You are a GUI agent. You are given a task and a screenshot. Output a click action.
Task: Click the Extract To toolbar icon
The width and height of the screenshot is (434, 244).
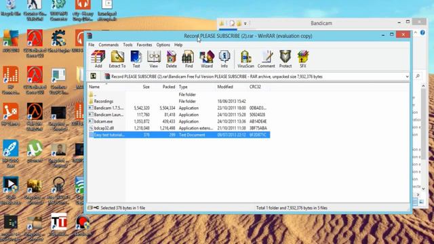[x=117, y=59]
